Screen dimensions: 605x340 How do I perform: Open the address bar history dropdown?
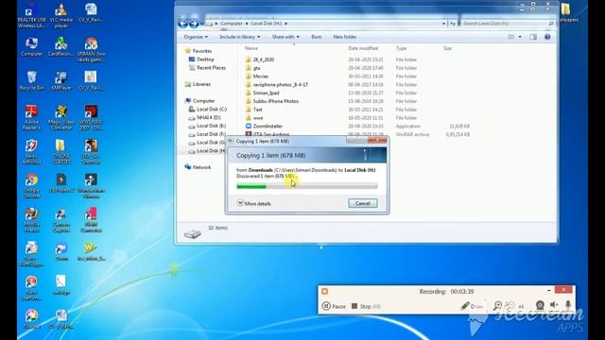(443, 24)
